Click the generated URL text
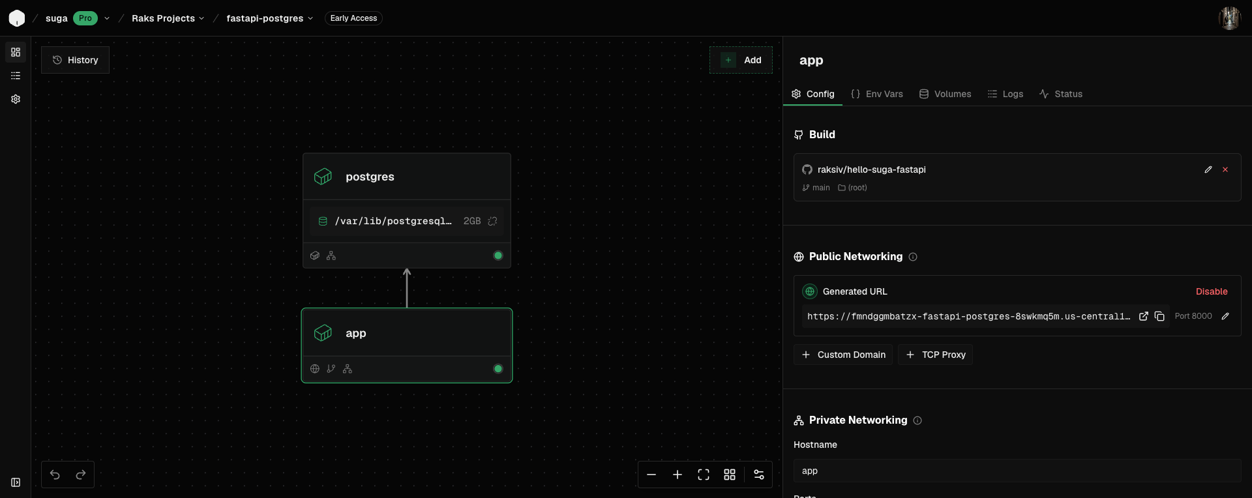 [968, 316]
